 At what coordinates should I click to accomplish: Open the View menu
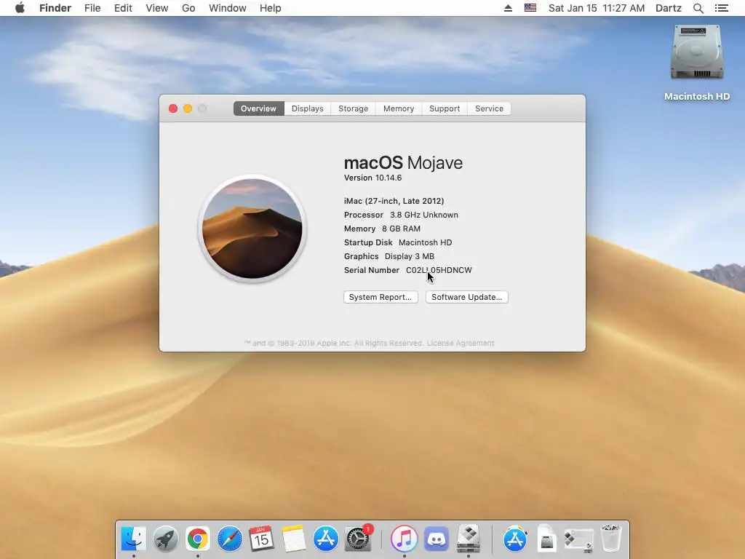(x=157, y=8)
